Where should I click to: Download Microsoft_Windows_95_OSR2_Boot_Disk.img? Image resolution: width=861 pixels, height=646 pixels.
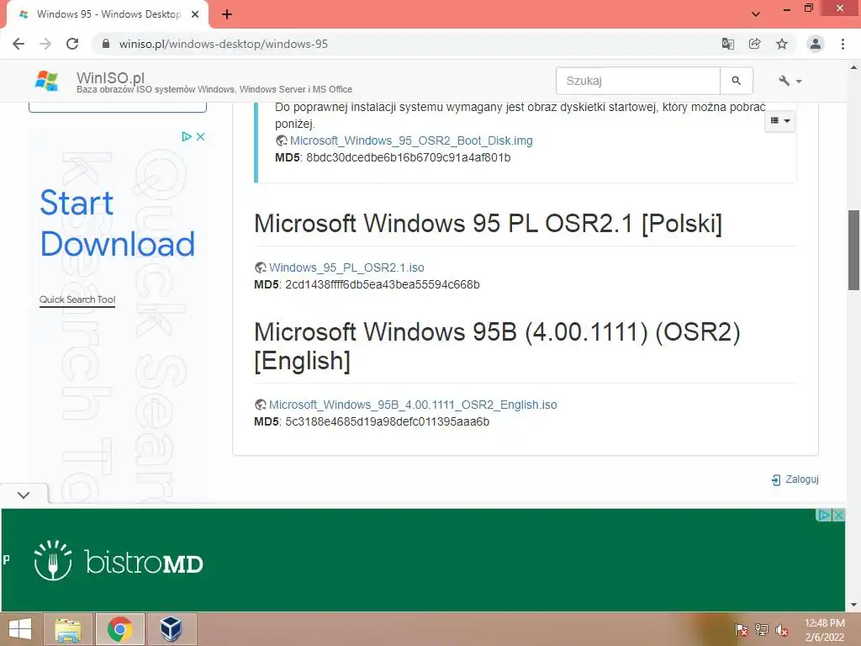click(x=410, y=140)
